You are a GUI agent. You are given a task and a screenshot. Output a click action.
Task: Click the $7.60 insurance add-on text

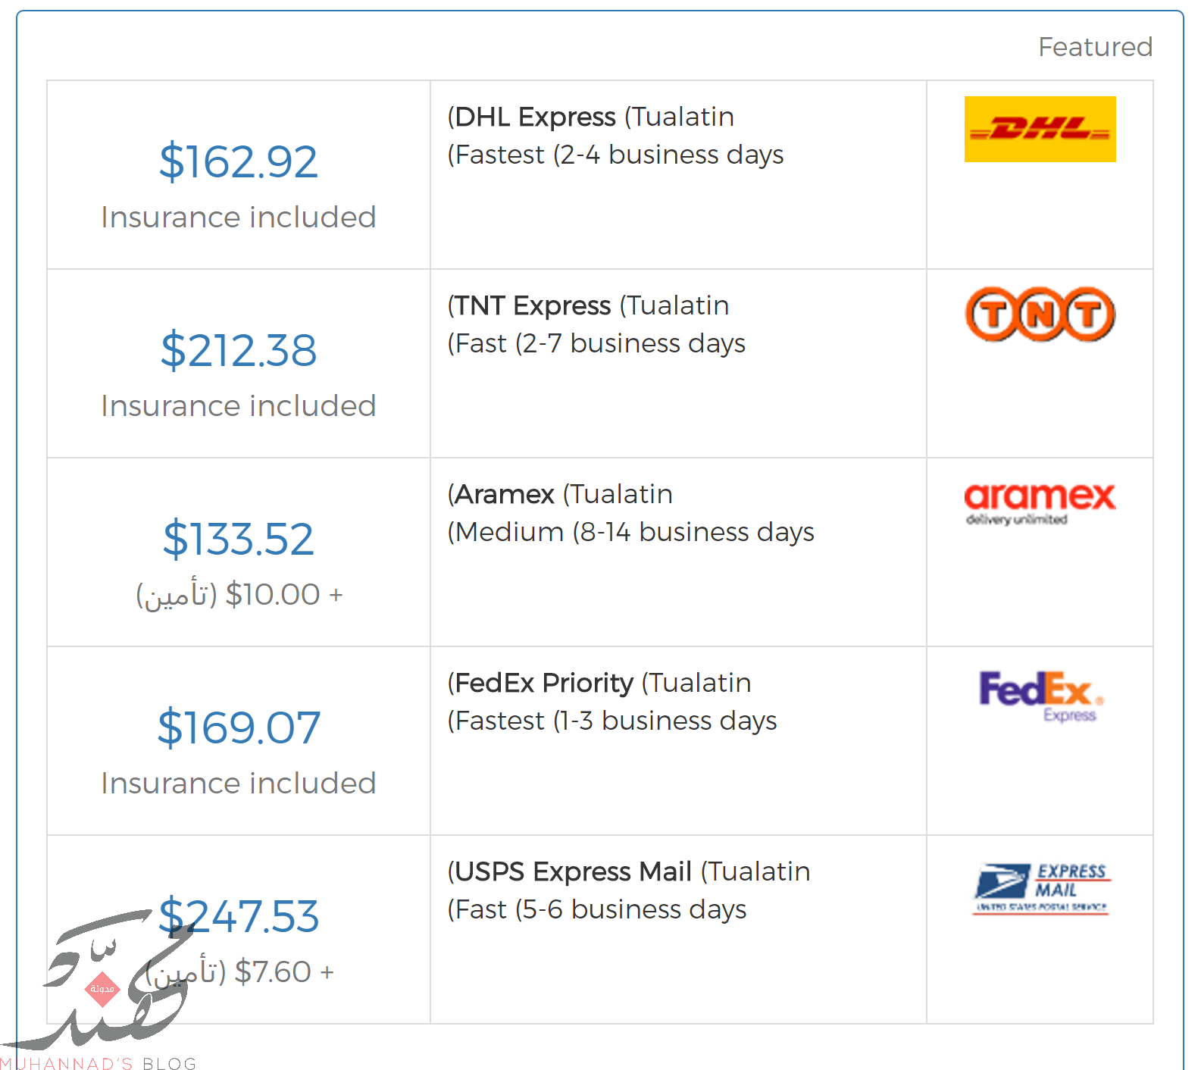(x=239, y=972)
